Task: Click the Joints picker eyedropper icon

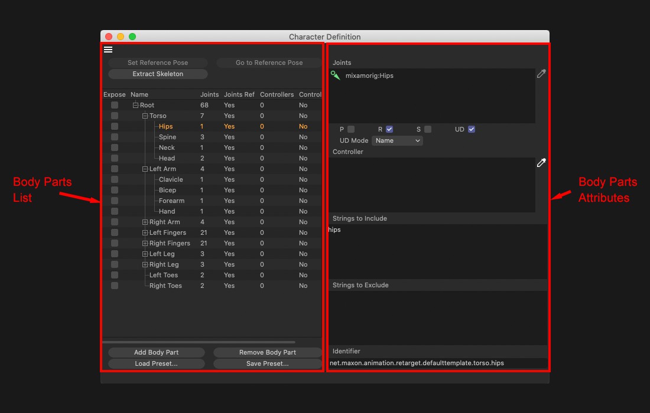Action: [x=541, y=74]
